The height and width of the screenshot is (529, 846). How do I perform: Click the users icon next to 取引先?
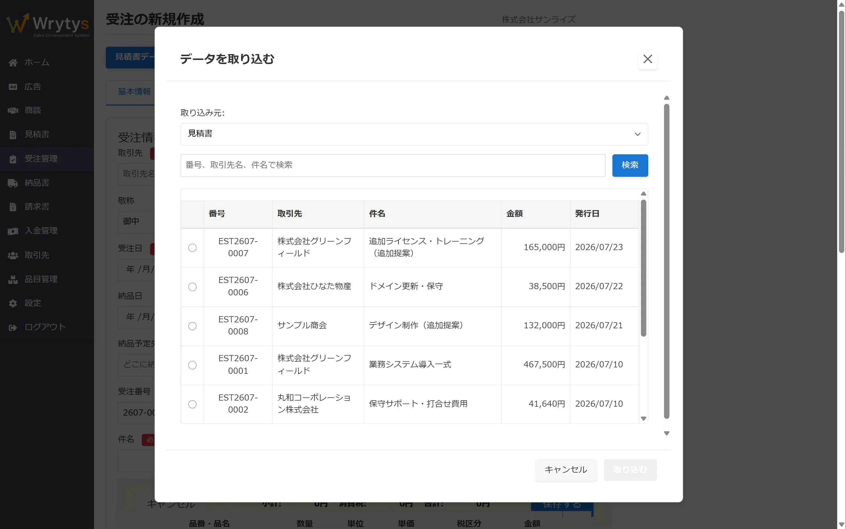[x=13, y=255]
